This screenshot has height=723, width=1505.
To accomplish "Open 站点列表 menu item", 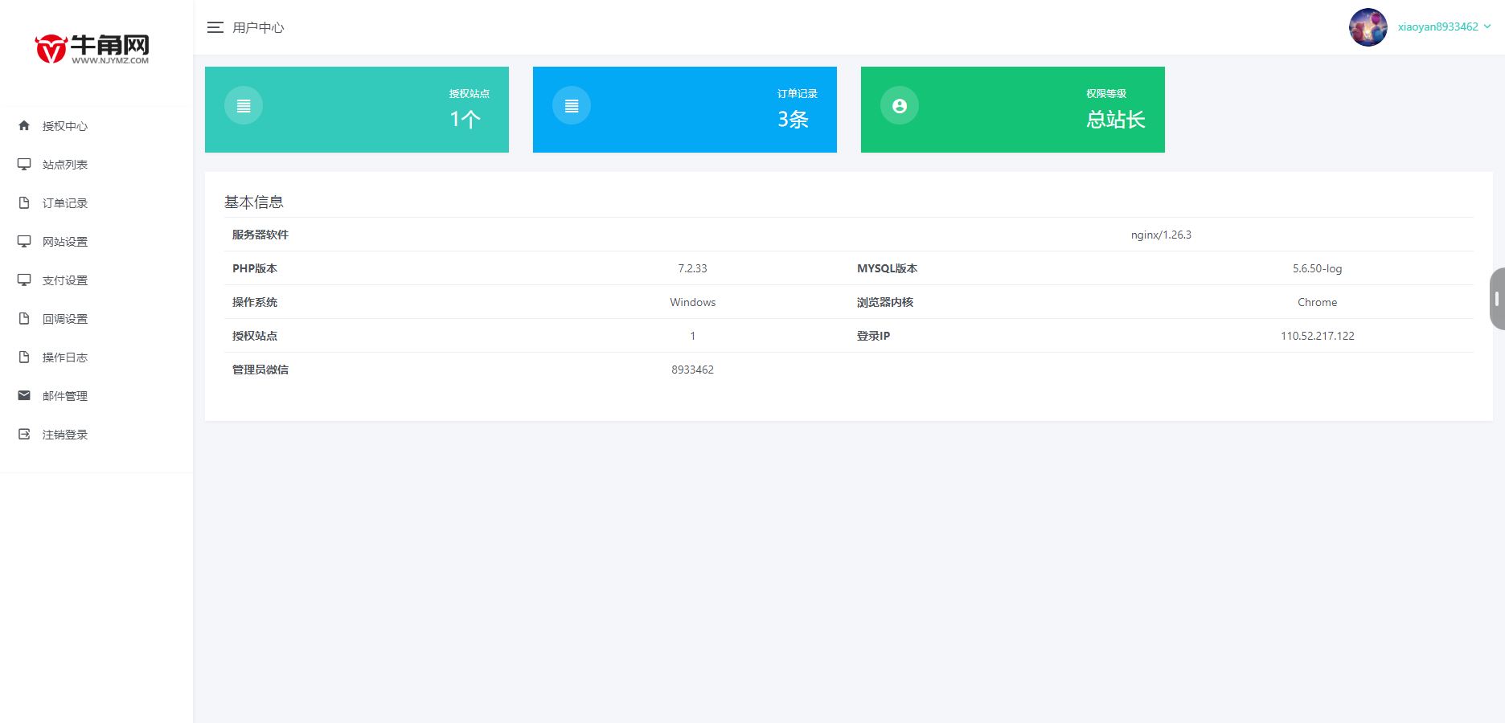I will pos(96,165).
